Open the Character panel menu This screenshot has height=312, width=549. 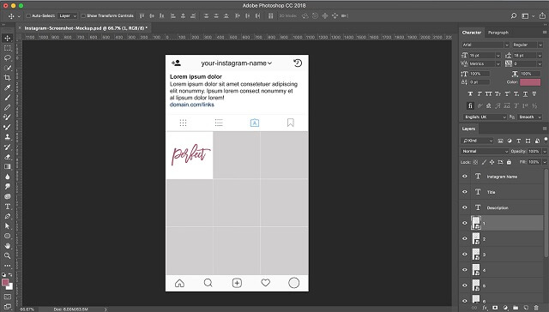(x=545, y=33)
